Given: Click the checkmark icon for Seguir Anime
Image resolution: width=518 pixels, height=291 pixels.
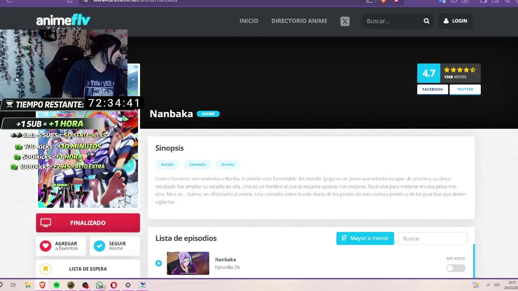Looking at the screenshot, I should (x=100, y=246).
